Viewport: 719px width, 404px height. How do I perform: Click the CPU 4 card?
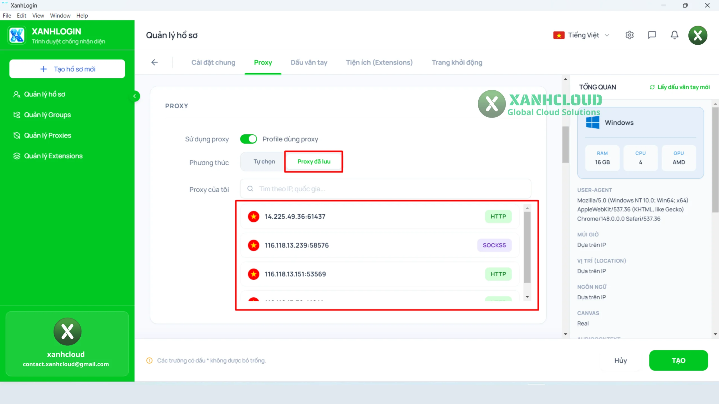640,158
